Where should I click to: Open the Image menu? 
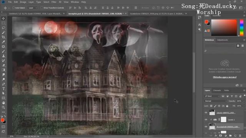(x=23, y=2)
